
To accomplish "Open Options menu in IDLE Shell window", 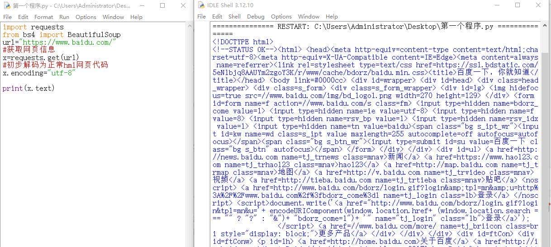I will pos(281,16).
